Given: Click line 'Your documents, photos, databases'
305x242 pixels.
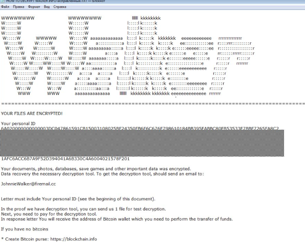Looking at the screenshot, I should coord(96,169).
